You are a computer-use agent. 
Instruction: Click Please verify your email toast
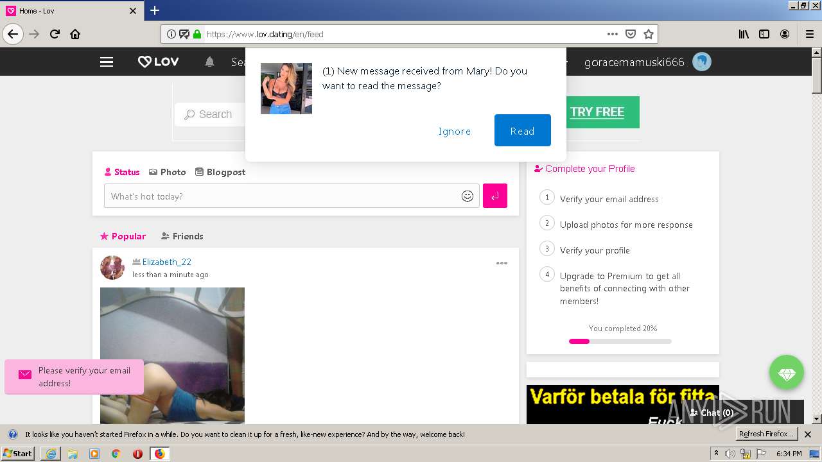[74, 377]
